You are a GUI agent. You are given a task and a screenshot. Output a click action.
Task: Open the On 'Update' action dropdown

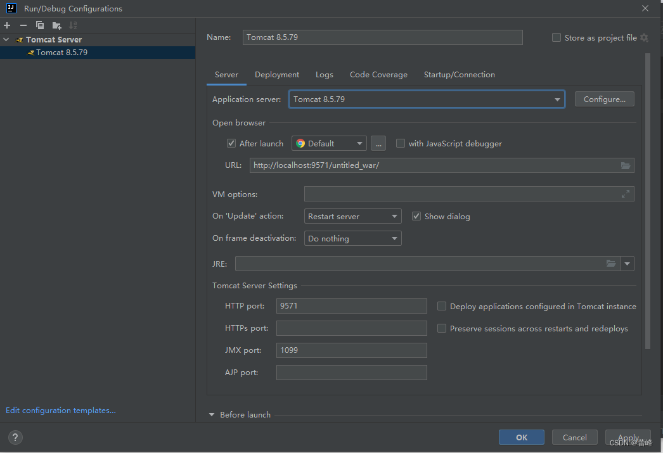(x=352, y=217)
